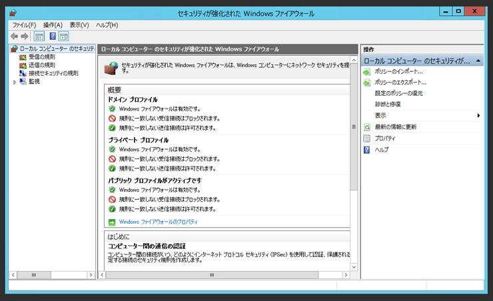Screen dimensions: 493x301
Task: Click the ドメイン プロファイル heading
Action: click(133, 100)
